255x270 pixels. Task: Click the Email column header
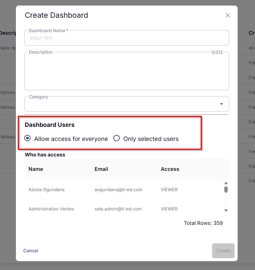[101, 169]
